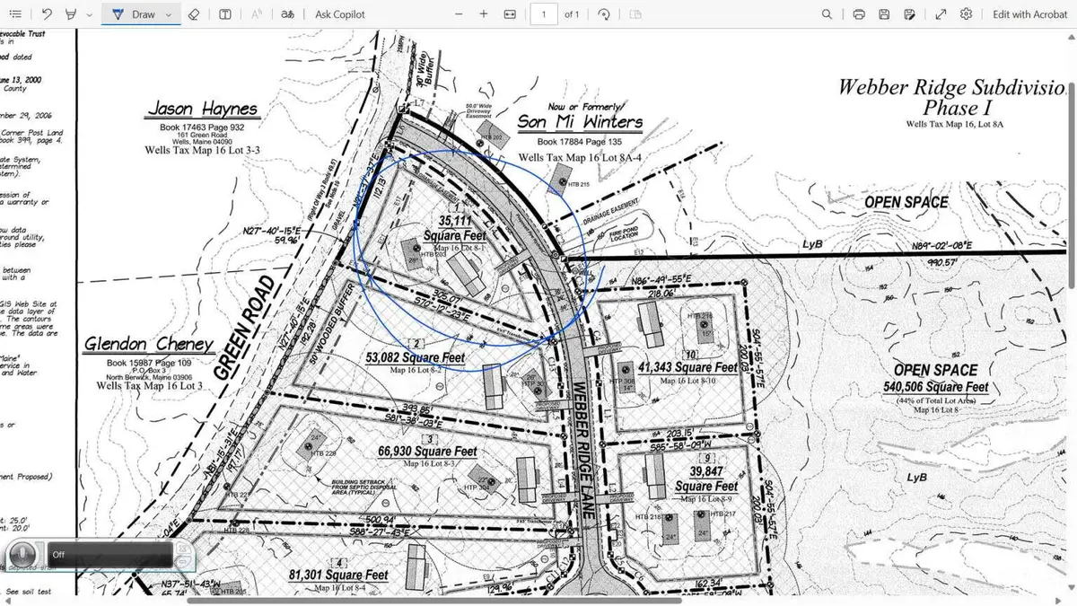This screenshot has height=606, width=1077.
Task: Open the table of contents panel
Action: click(15, 14)
